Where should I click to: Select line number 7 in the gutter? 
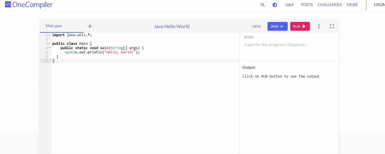point(47,61)
